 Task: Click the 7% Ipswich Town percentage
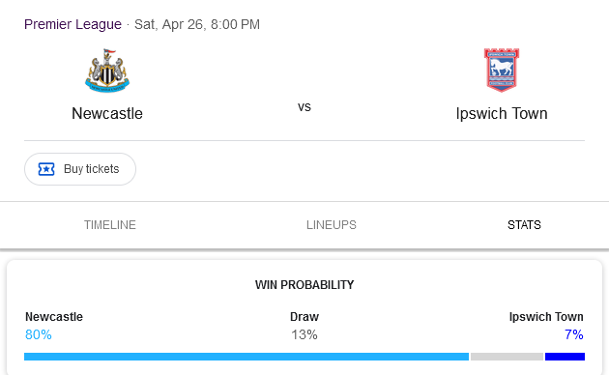[x=573, y=334]
